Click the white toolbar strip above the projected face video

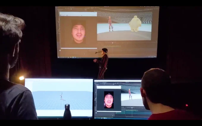78,14
